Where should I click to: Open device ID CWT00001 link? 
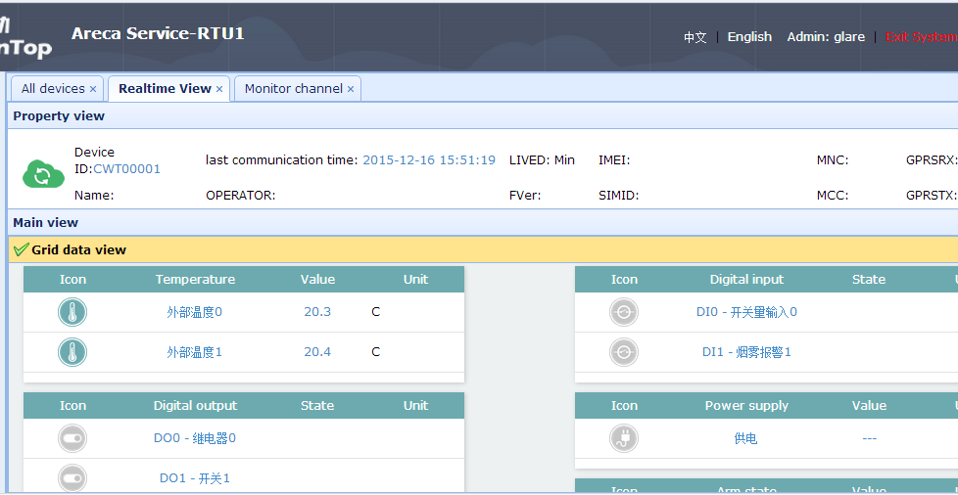point(126,169)
